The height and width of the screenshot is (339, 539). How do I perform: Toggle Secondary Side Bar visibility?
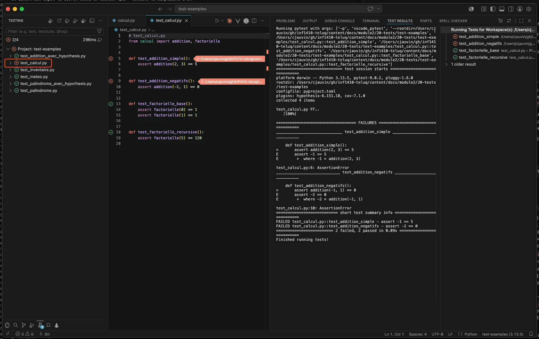click(511, 9)
